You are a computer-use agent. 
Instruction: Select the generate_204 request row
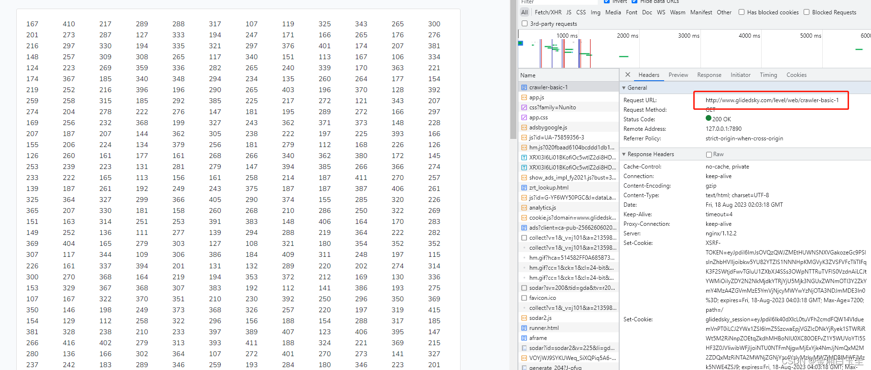[569, 367]
